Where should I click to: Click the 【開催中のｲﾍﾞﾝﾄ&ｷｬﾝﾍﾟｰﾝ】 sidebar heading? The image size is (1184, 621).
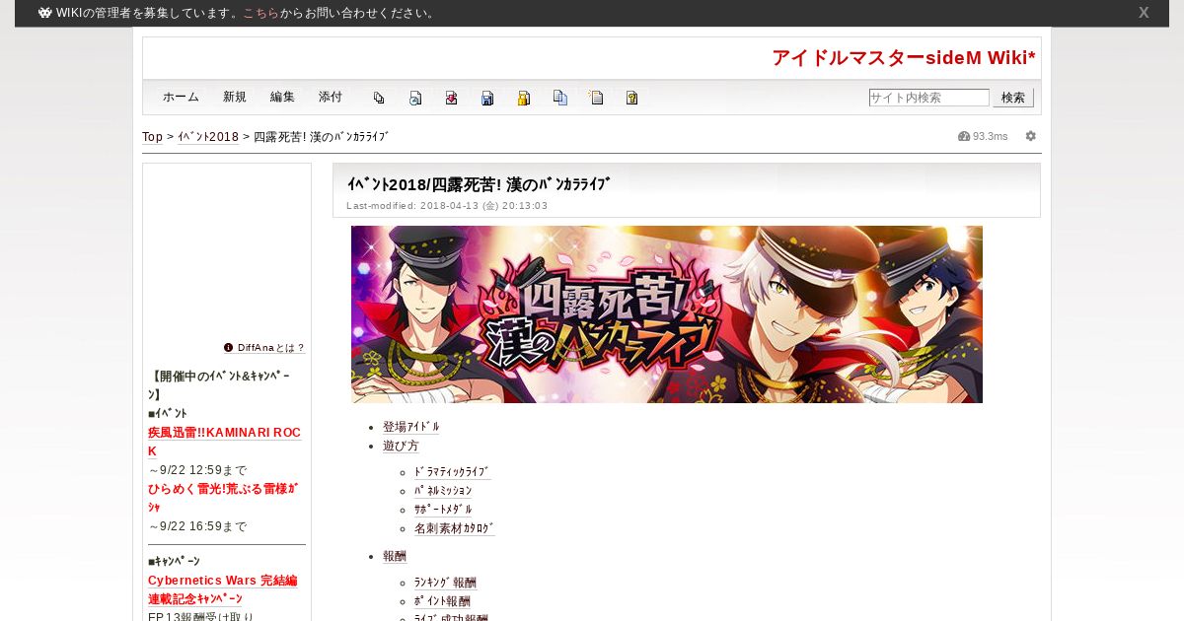[219, 385]
